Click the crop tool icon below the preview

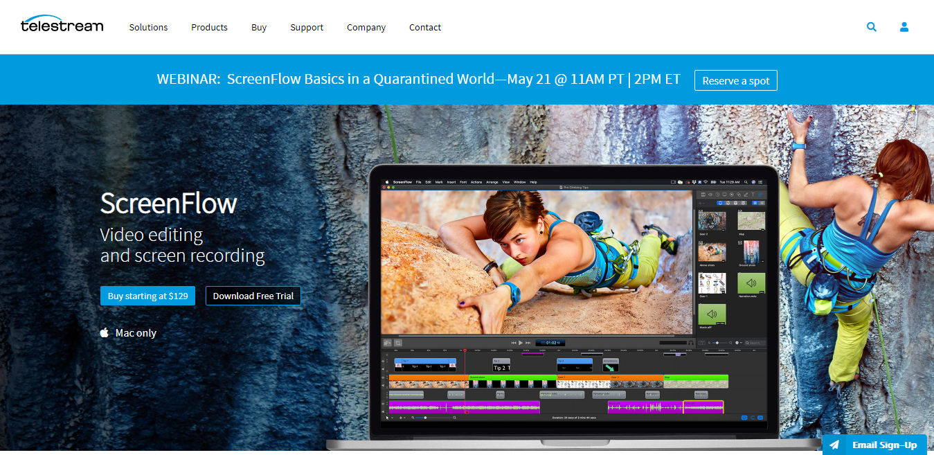tap(398, 342)
